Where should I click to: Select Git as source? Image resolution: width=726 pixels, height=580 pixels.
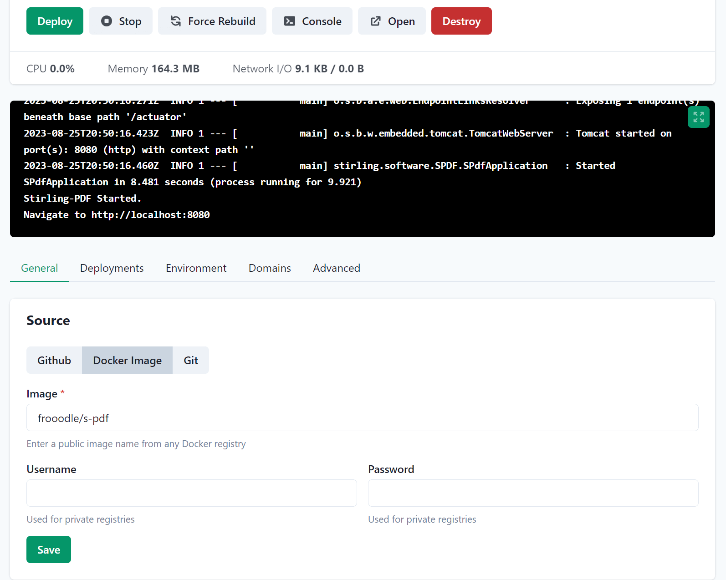tap(191, 360)
